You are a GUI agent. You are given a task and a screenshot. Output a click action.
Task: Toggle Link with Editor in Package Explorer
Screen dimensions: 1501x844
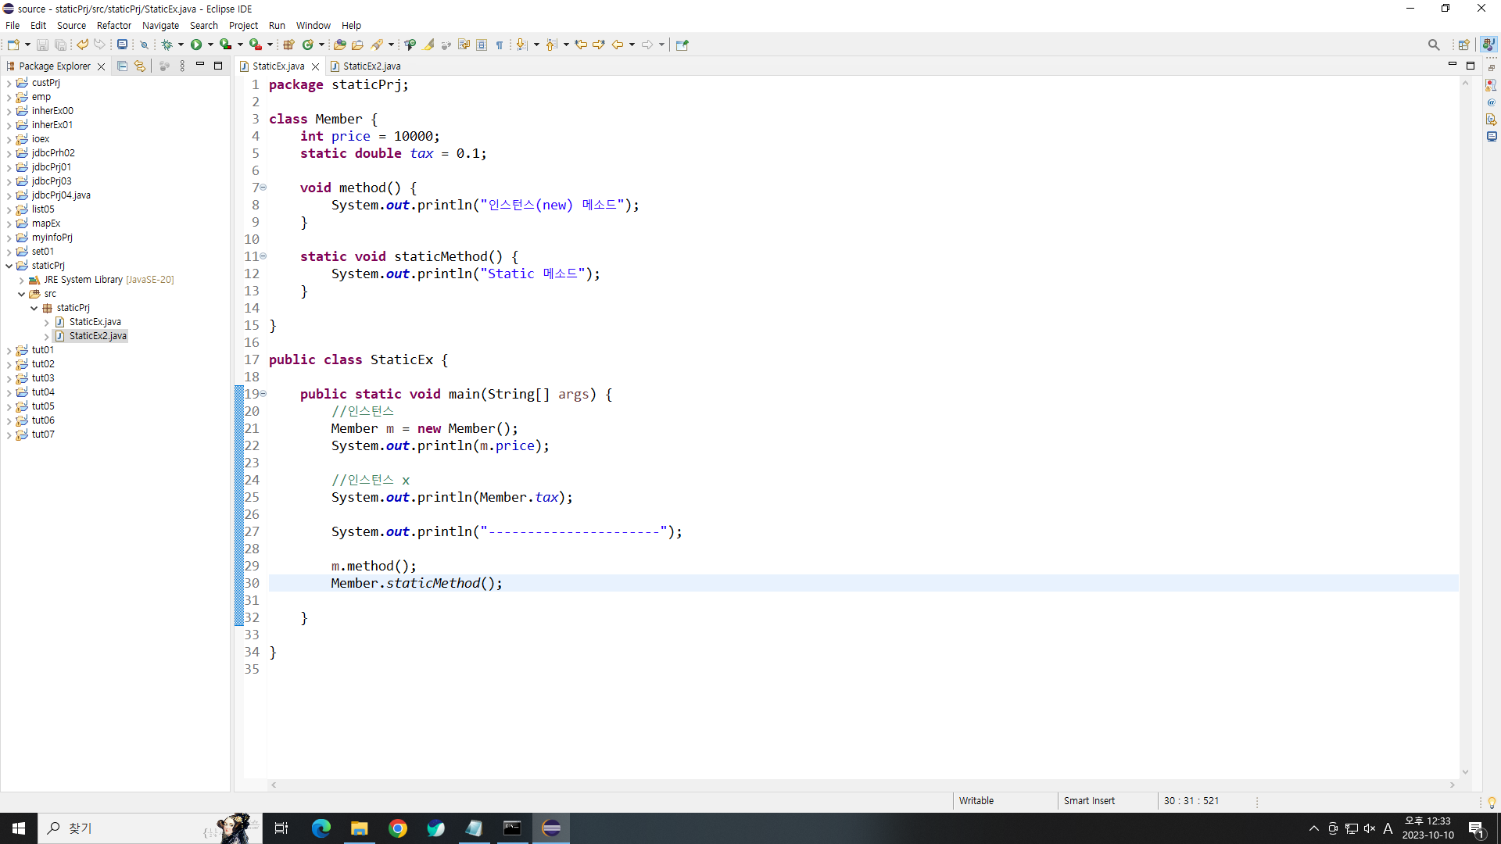[x=140, y=66]
